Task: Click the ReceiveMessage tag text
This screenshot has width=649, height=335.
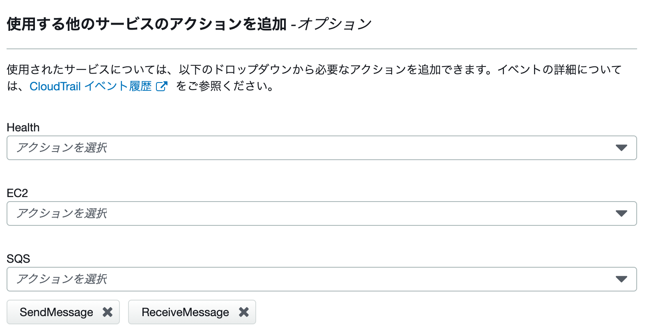Action: [x=185, y=312]
